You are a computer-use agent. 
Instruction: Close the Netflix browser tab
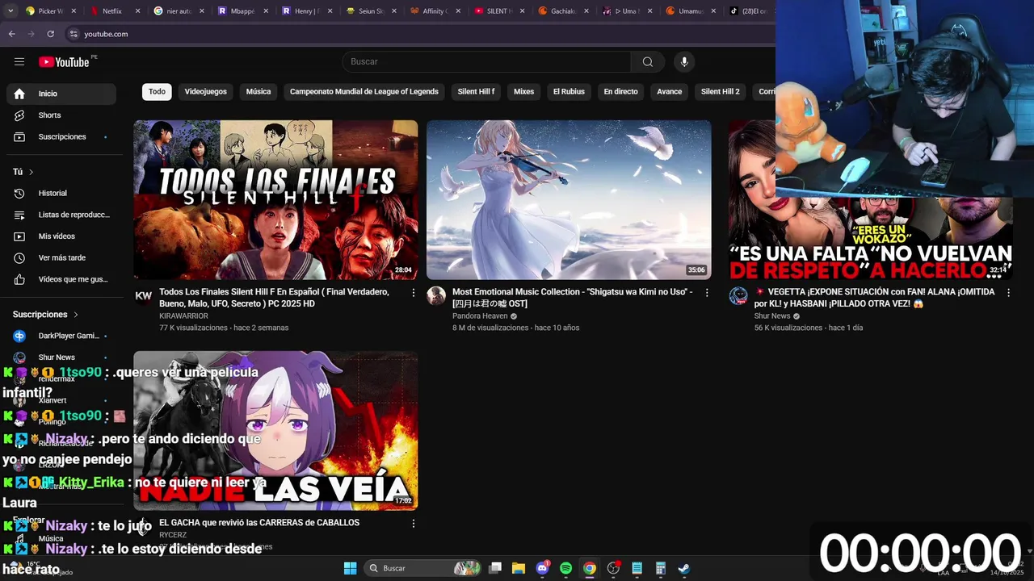(x=137, y=11)
